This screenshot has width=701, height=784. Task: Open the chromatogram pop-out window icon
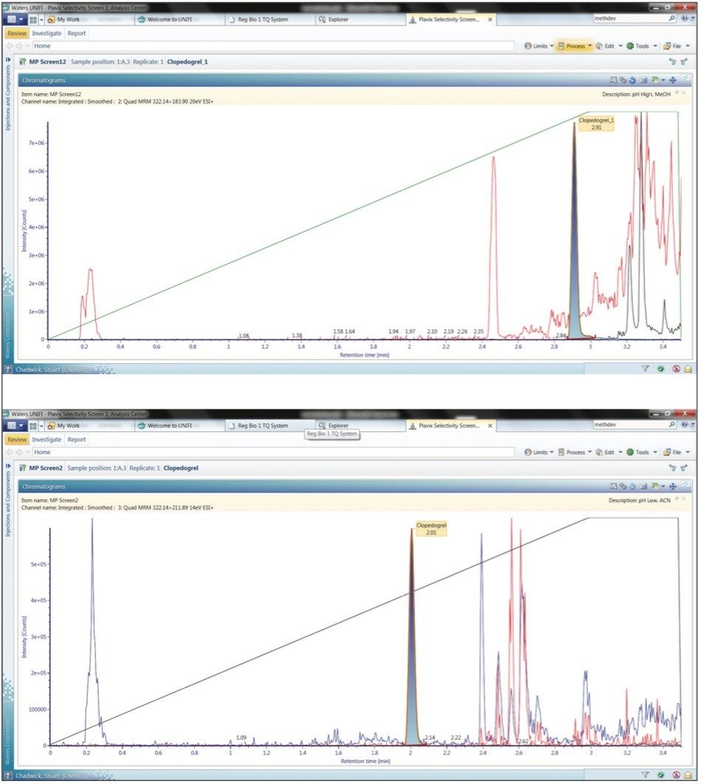[x=685, y=77]
